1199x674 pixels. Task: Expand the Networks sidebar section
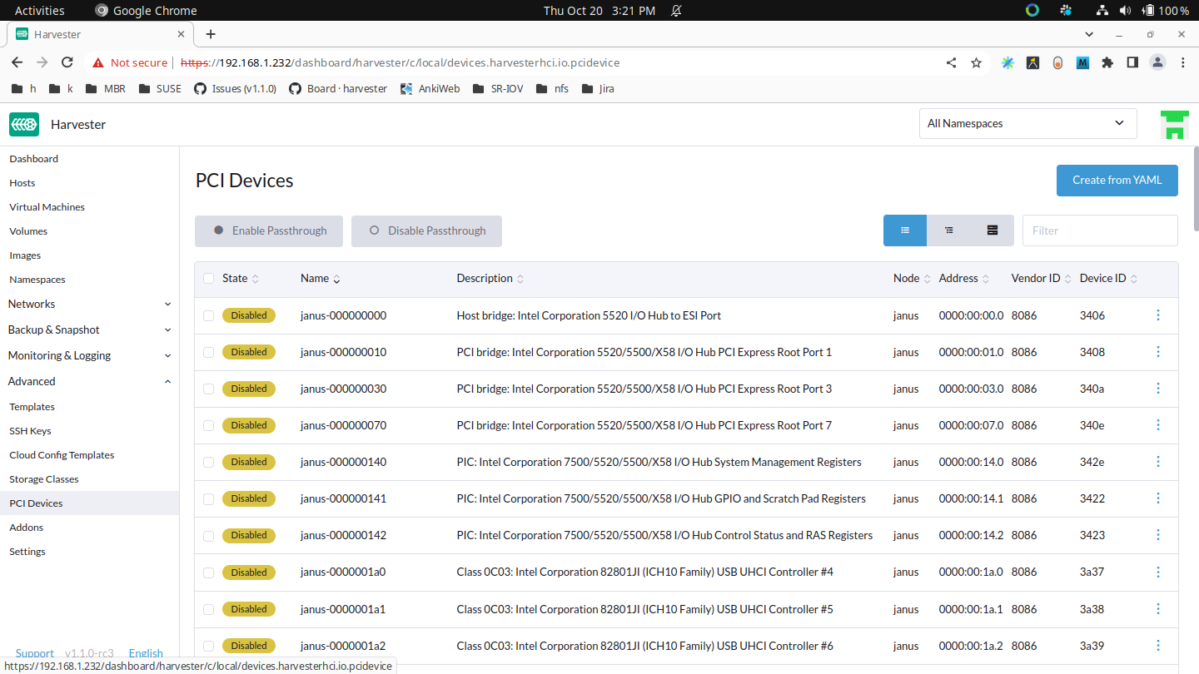pyautogui.click(x=89, y=305)
